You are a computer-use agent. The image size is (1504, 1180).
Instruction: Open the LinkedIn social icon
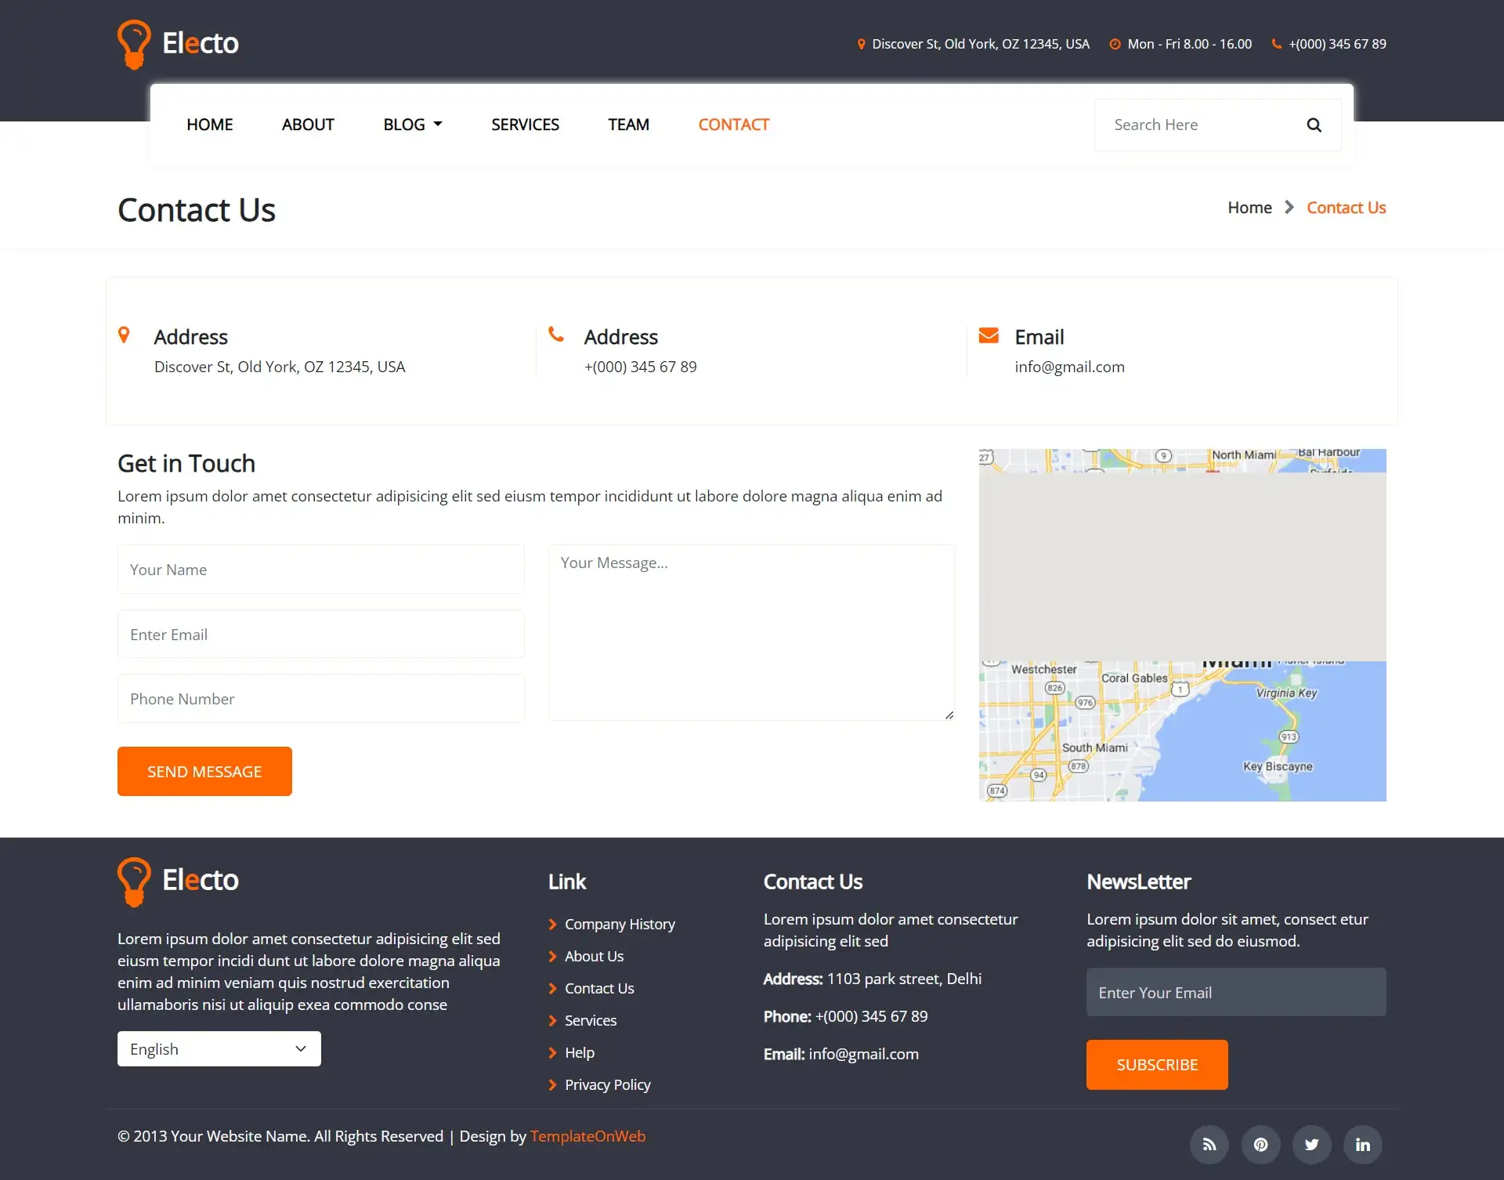1363,1145
